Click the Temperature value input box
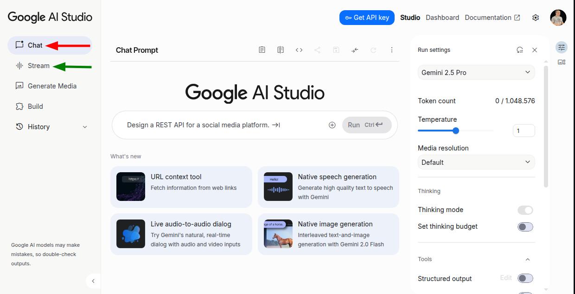 (x=524, y=131)
